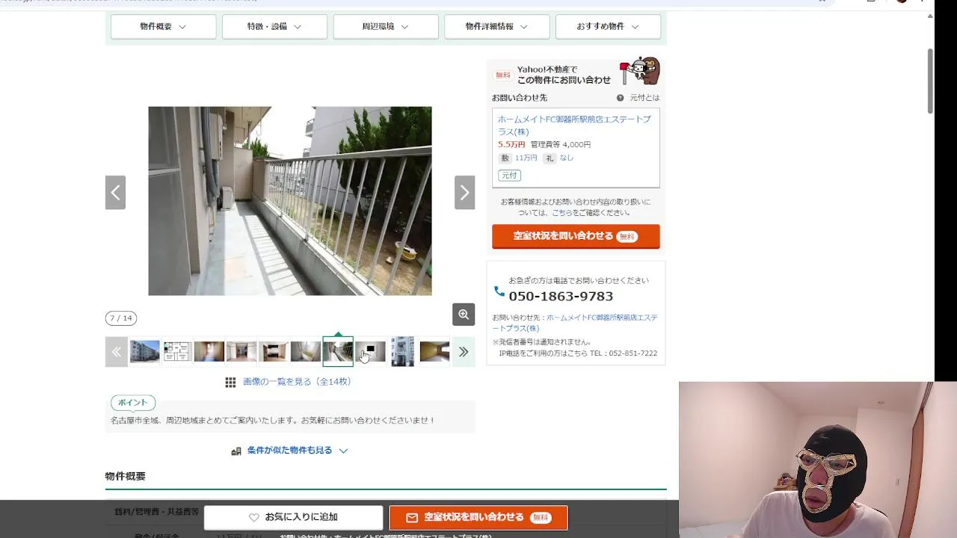Click the ポイント label badge
The image size is (957, 538).
pos(133,403)
